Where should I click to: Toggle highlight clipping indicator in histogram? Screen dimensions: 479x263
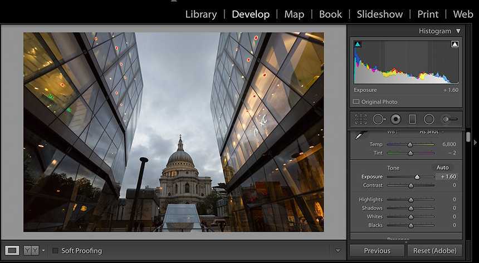(x=454, y=44)
